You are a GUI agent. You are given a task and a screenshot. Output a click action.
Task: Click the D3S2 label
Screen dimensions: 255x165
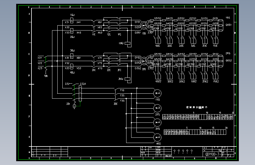pyautogui.click(x=138, y=68)
